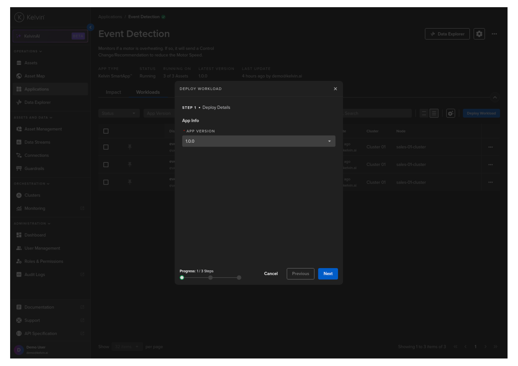Expand the Status filter dropdown
Viewport: 518px width, 366px height.
(119, 113)
